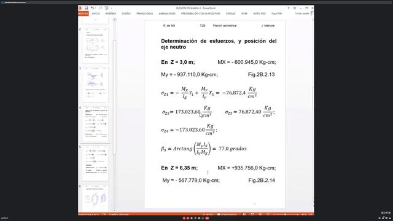Click the Notas button in status bar
This screenshot has width=393, height=221.
coord(208,214)
